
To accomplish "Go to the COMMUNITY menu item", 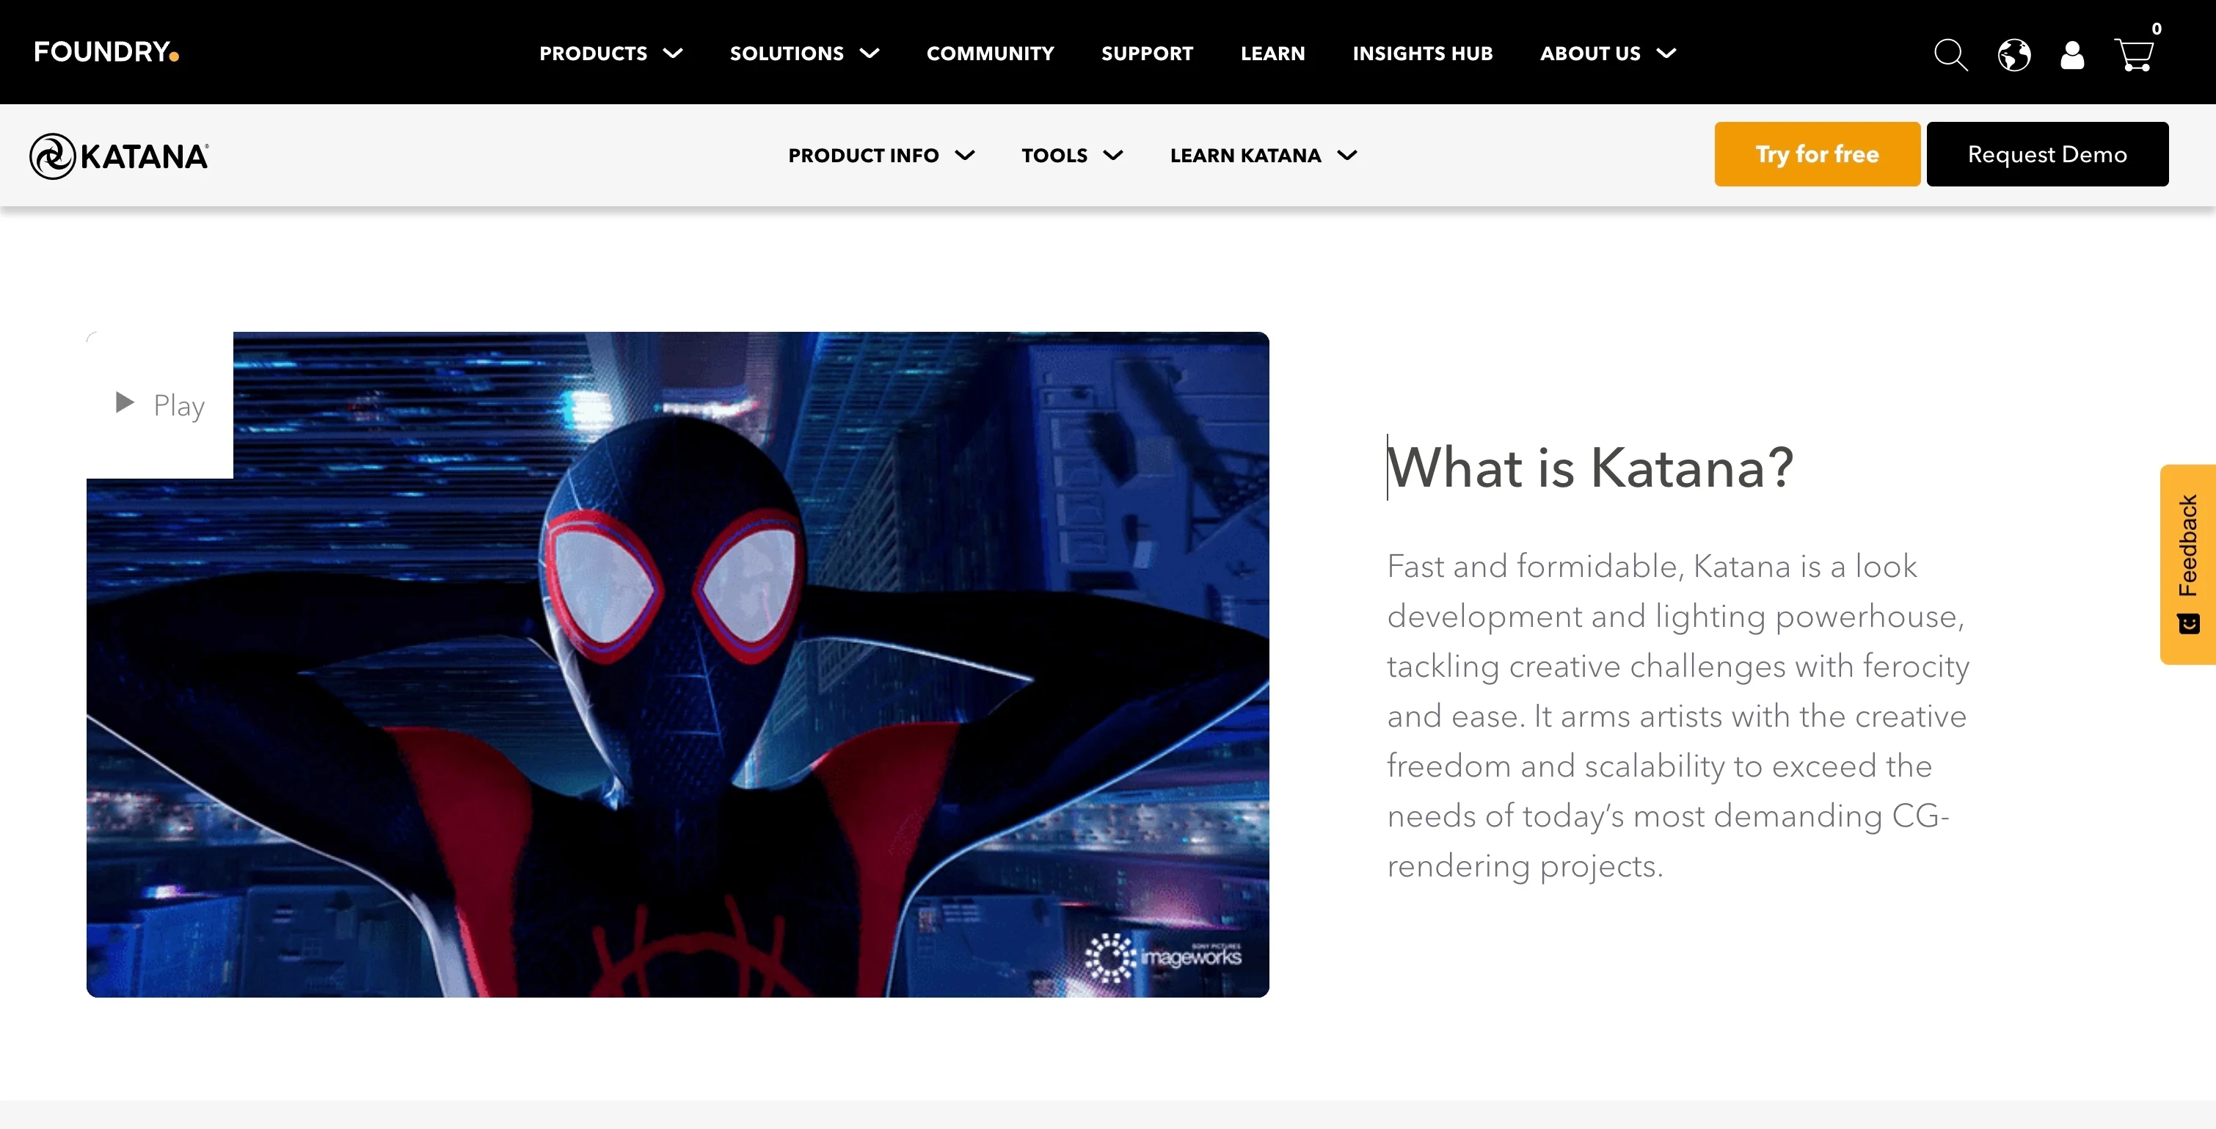I will (x=990, y=53).
